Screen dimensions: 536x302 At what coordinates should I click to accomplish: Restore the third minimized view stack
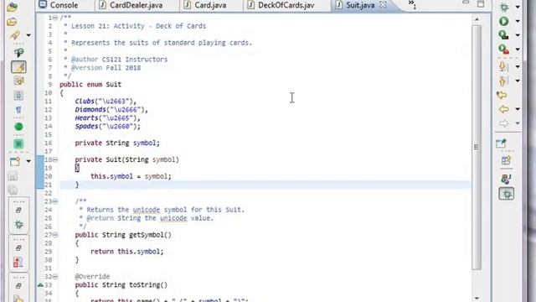(x=18, y=285)
